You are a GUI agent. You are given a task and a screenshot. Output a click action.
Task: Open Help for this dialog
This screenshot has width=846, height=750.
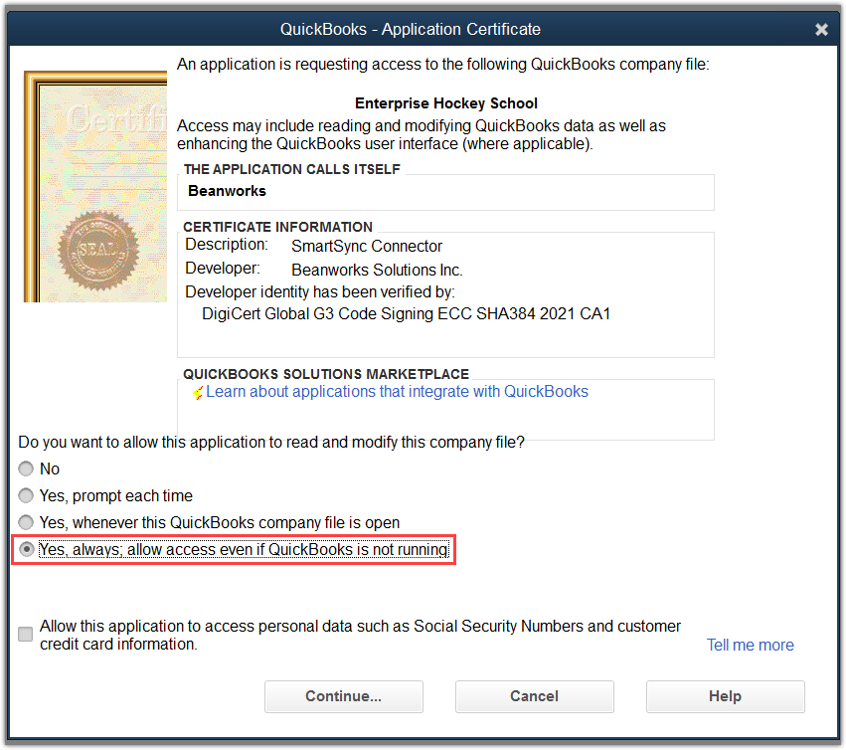(x=725, y=696)
